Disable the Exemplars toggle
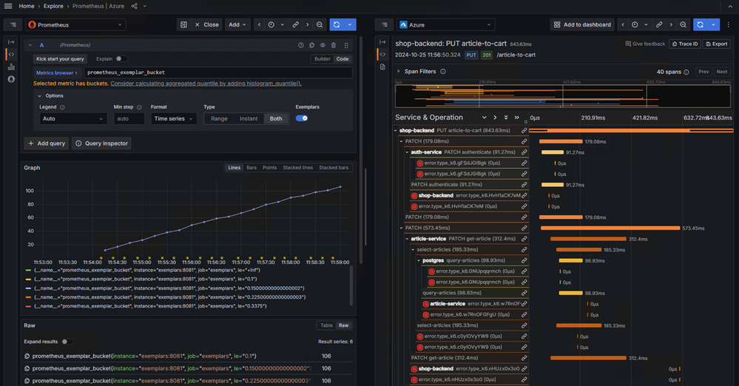Viewport: 739px width, 386px height. tap(302, 118)
